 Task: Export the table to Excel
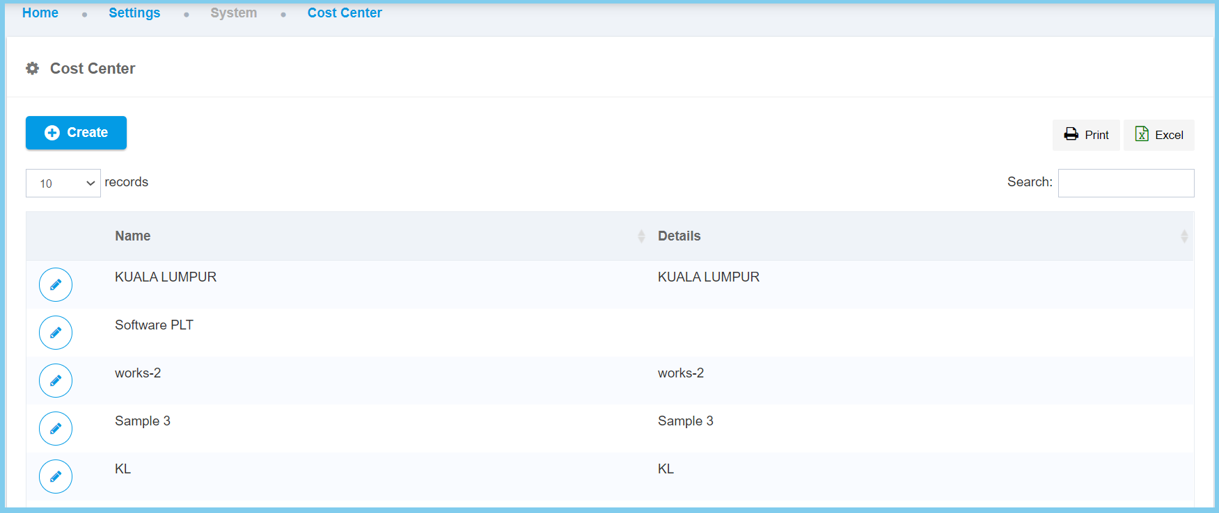(1159, 135)
